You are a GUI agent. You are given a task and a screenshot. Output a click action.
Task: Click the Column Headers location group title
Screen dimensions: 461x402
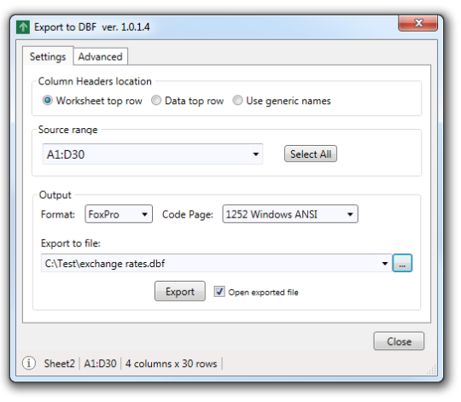pyautogui.click(x=95, y=81)
